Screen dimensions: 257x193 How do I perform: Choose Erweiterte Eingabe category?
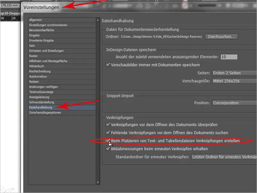pyautogui.click(x=62, y=41)
